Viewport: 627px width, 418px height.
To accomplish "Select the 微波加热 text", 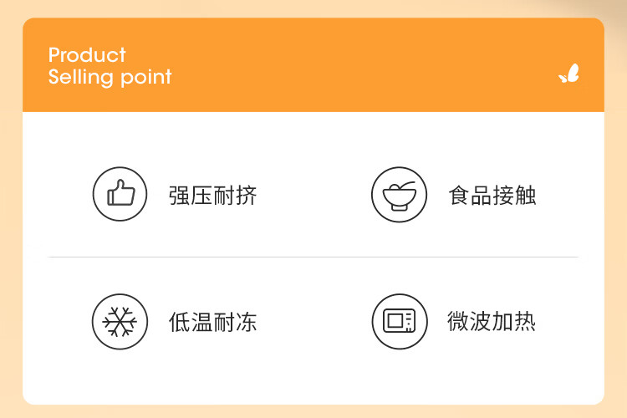I will (492, 322).
